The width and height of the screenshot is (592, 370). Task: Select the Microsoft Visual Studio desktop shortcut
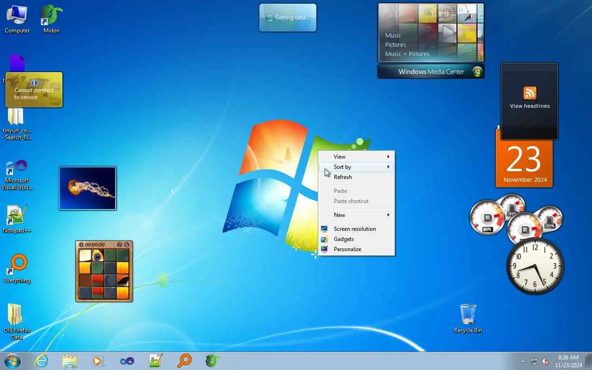click(x=17, y=175)
